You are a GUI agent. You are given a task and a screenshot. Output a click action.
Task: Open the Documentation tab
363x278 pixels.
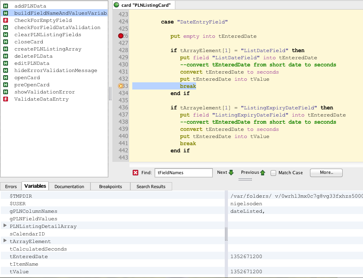69,187
